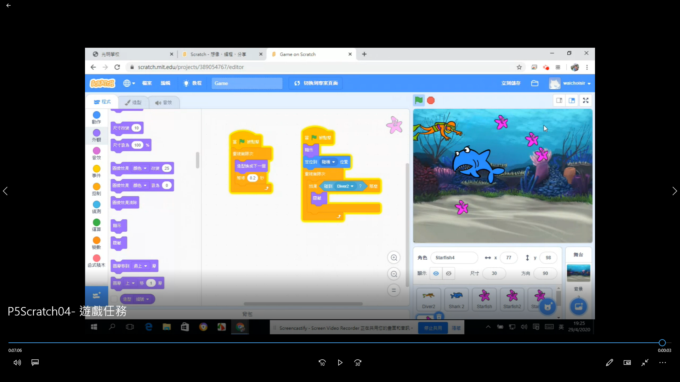This screenshot has height=382, width=680.
Task: Open color dropdown in change effect block
Action: [x=140, y=168]
